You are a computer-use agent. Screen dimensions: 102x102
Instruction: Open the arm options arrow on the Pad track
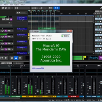coord(12,37)
